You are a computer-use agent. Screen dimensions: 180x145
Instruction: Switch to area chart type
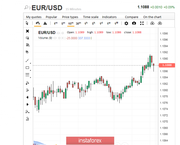pyautogui.click(x=45, y=23)
